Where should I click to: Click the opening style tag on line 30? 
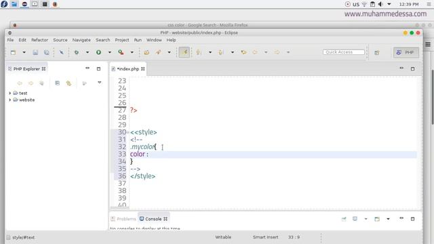pyautogui.click(x=143, y=132)
